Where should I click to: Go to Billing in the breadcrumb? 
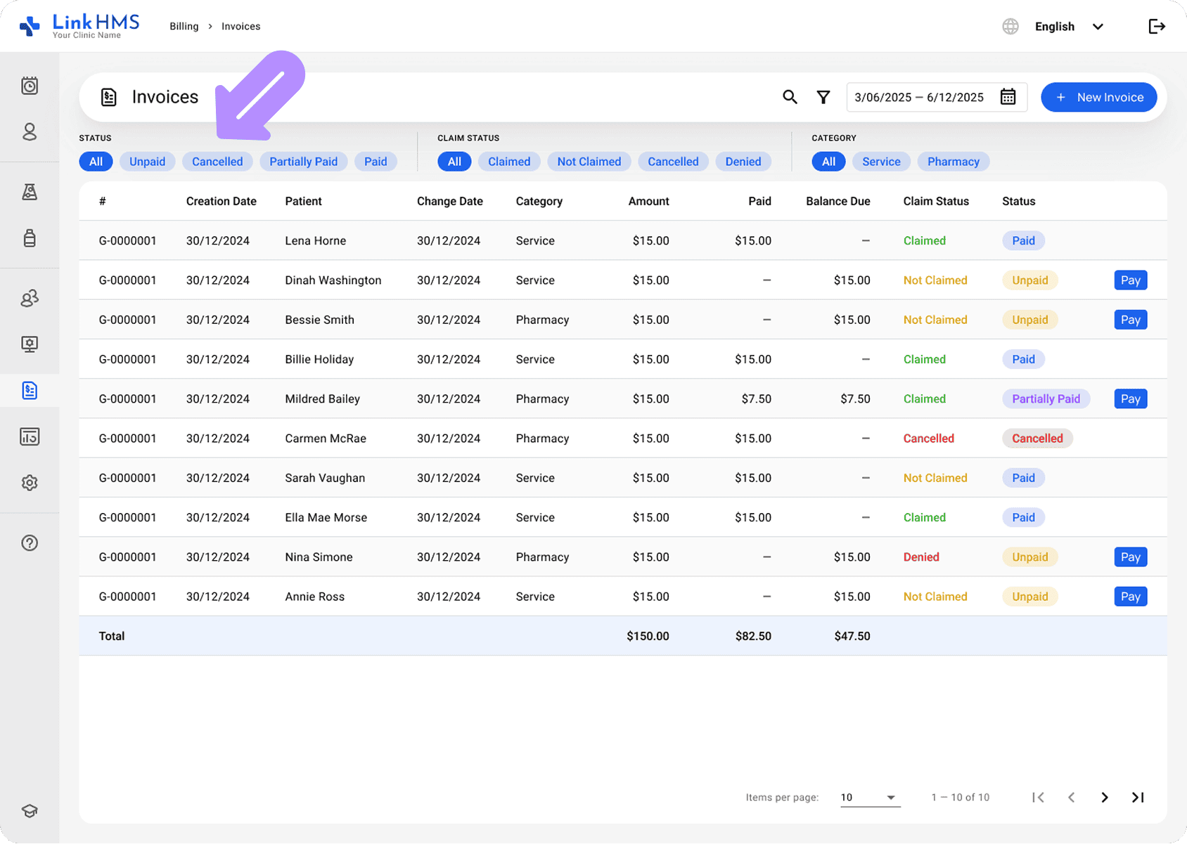pyautogui.click(x=184, y=26)
